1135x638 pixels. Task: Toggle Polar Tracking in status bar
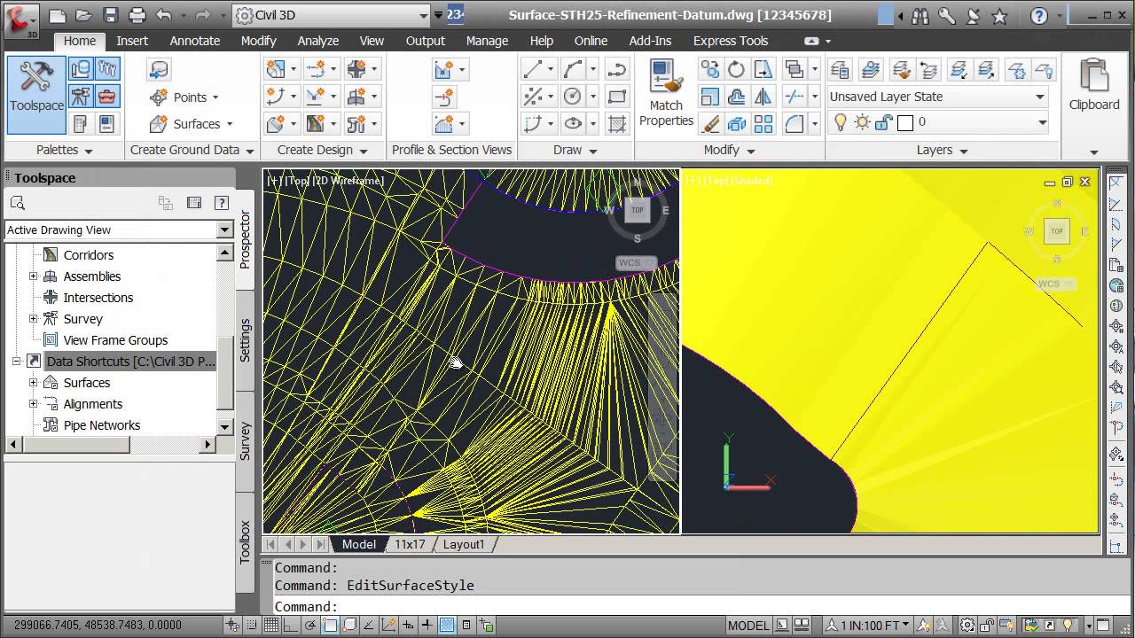(x=310, y=626)
